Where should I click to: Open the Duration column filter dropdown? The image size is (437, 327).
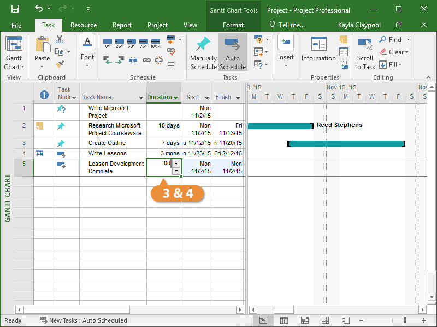point(176,98)
